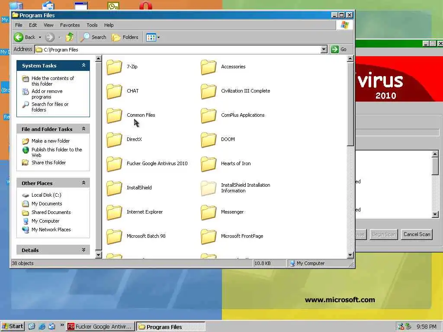Image resolution: width=443 pixels, height=332 pixels.
Task: Select the Accessories folder icon
Action: (209, 67)
